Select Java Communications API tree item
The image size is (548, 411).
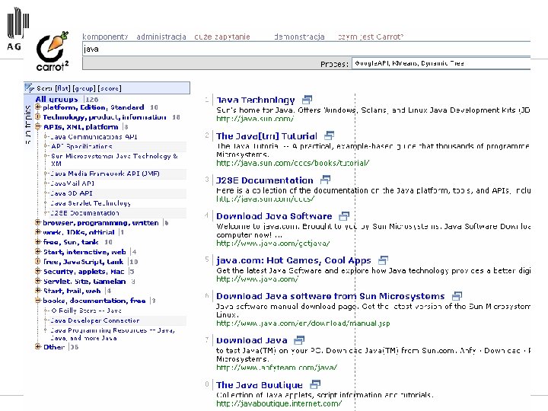tap(94, 137)
